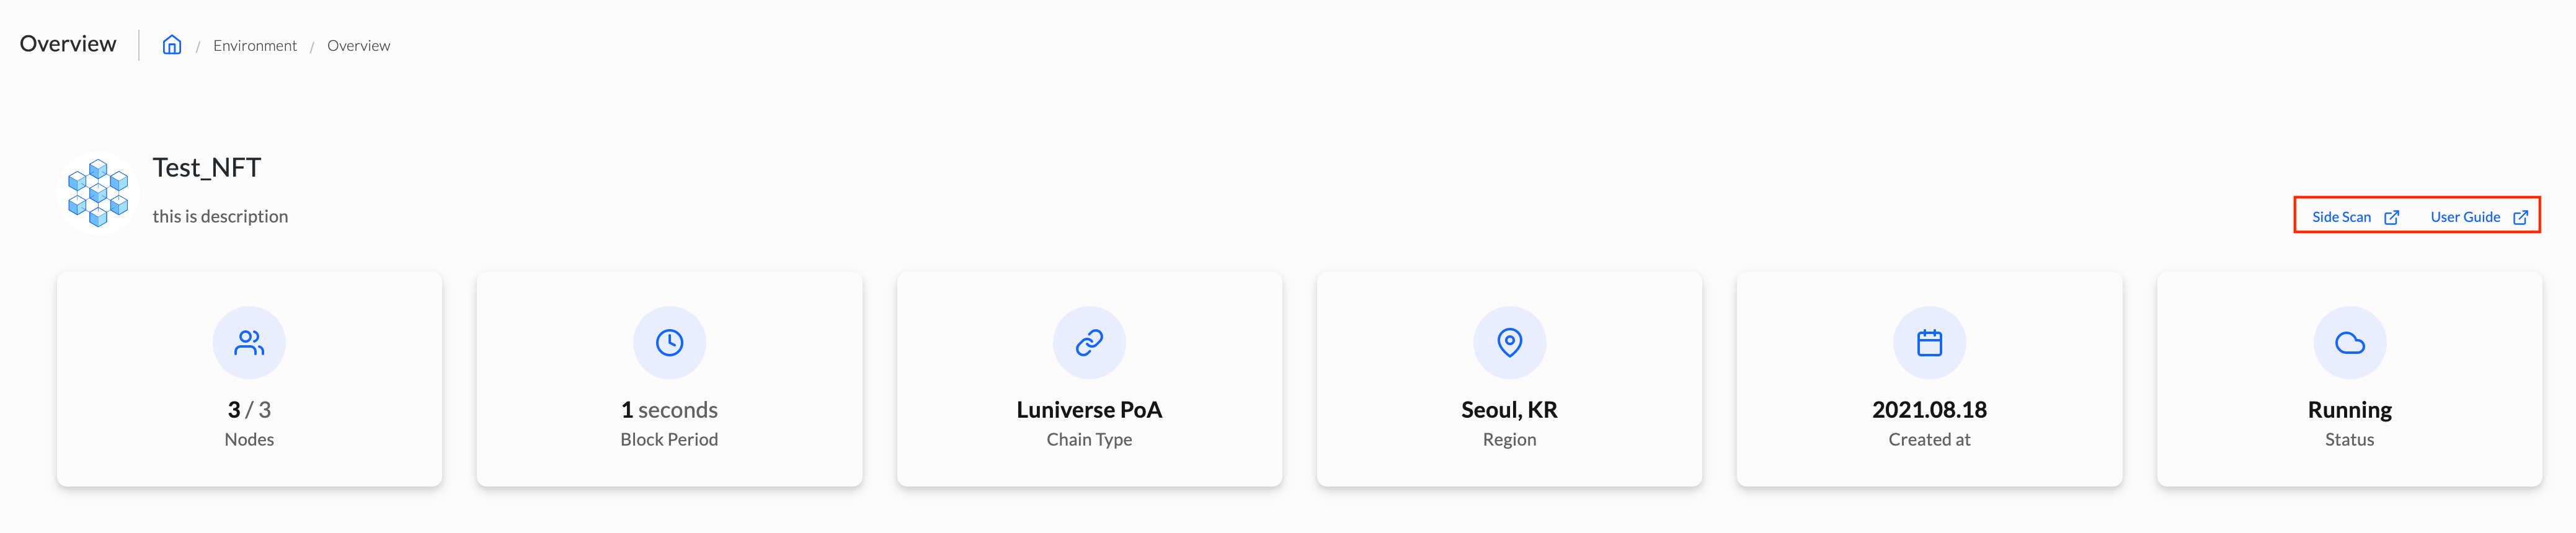Click the Seoul, KR region text
The height and width of the screenshot is (533, 2576).
pyautogui.click(x=1509, y=410)
